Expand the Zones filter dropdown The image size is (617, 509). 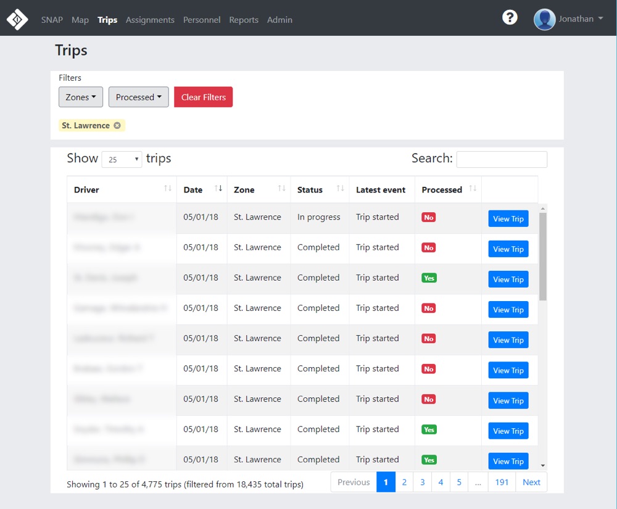click(x=81, y=97)
